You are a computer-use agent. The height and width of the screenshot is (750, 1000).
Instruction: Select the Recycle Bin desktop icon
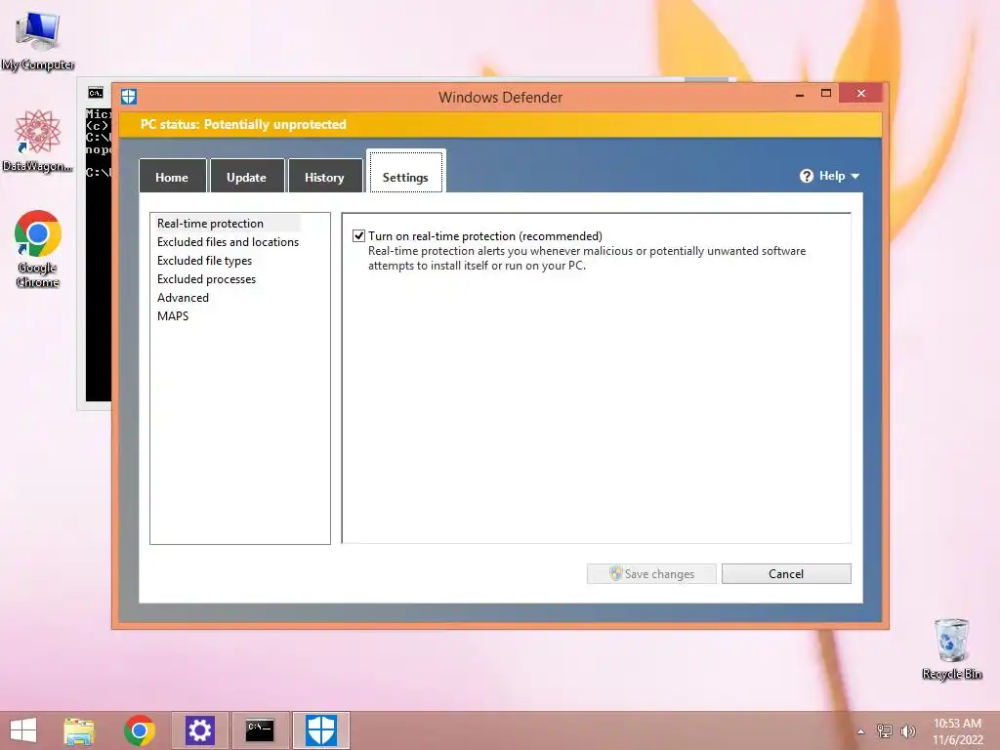tap(951, 649)
